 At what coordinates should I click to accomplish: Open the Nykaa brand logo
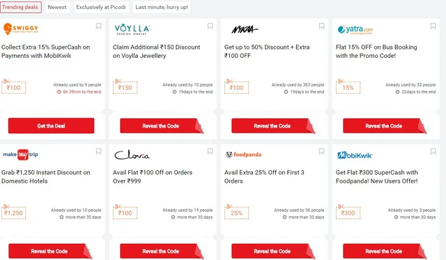[x=245, y=29]
